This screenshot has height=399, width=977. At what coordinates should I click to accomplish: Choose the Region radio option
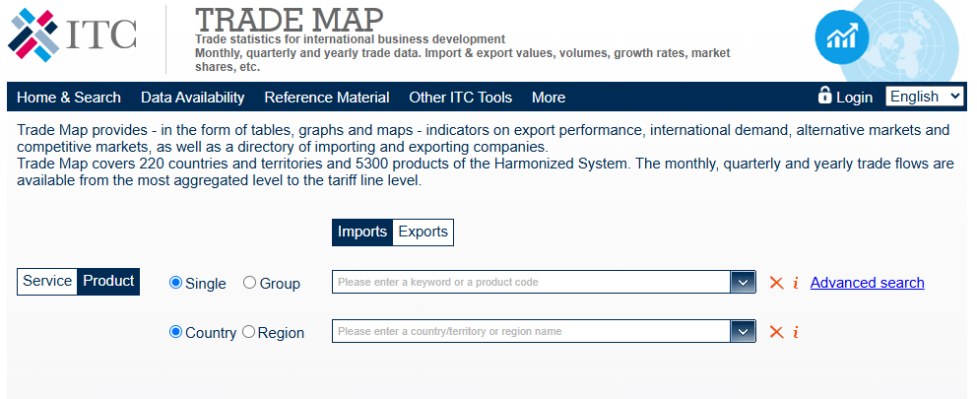click(248, 332)
